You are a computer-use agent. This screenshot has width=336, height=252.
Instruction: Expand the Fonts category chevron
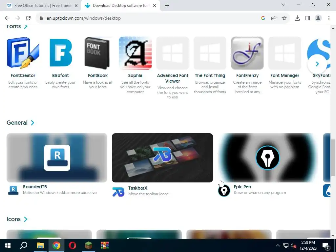coord(26,27)
